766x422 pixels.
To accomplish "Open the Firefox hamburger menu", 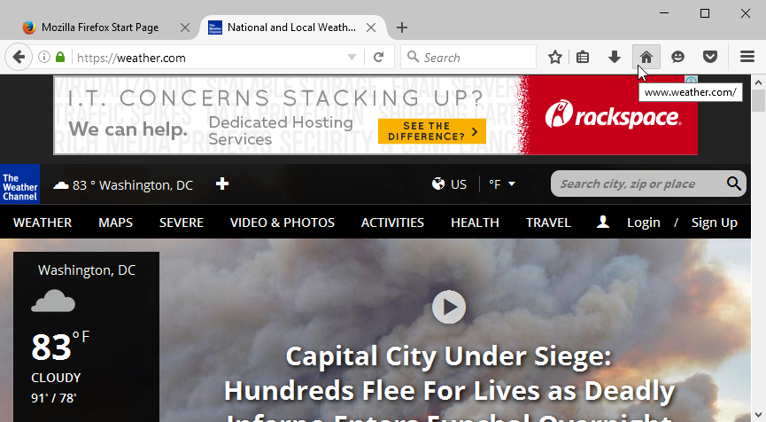I will point(747,58).
